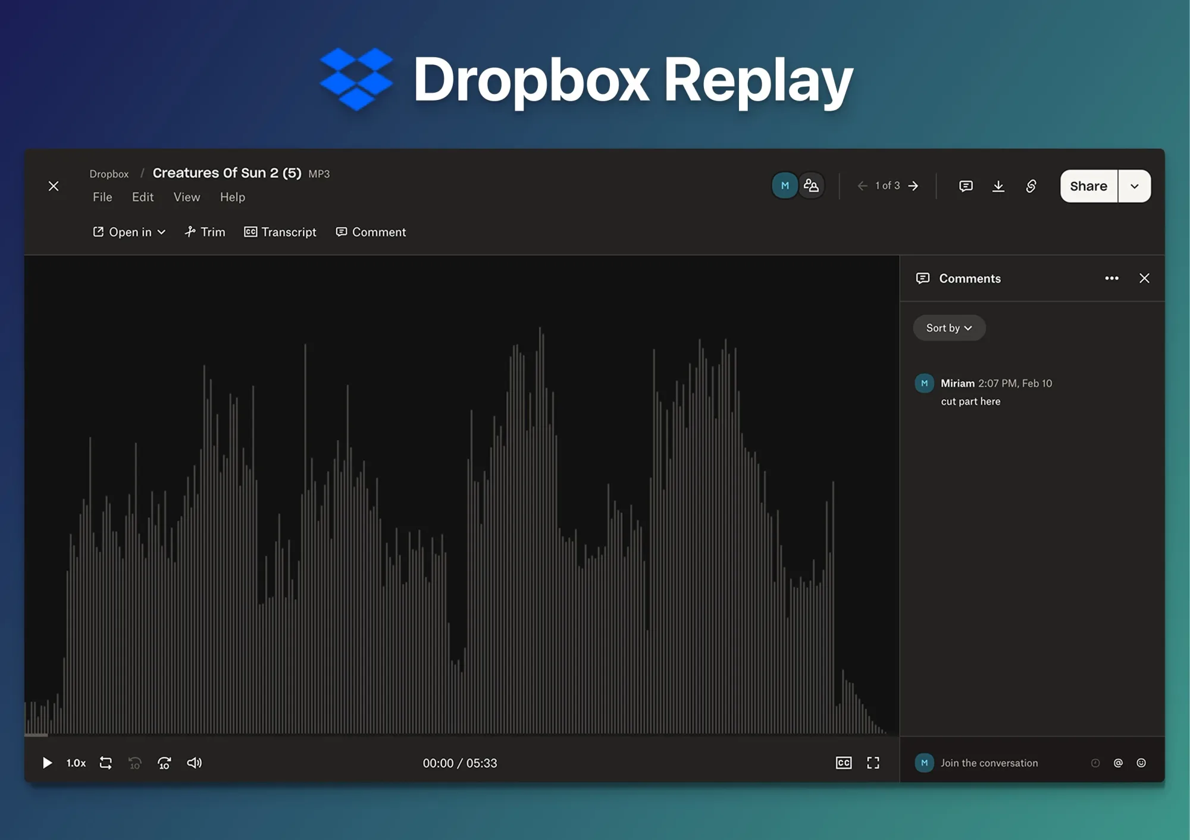
Task: Click the Share button
Action: (x=1088, y=186)
